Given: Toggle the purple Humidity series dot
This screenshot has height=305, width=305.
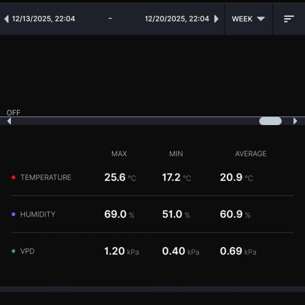Looking at the screenshot, I should tap(13, 214).
